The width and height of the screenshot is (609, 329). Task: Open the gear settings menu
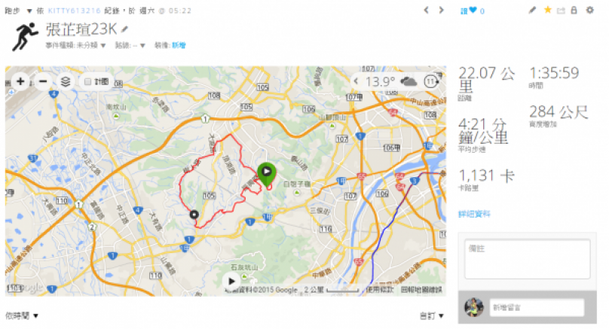(590, 11)
